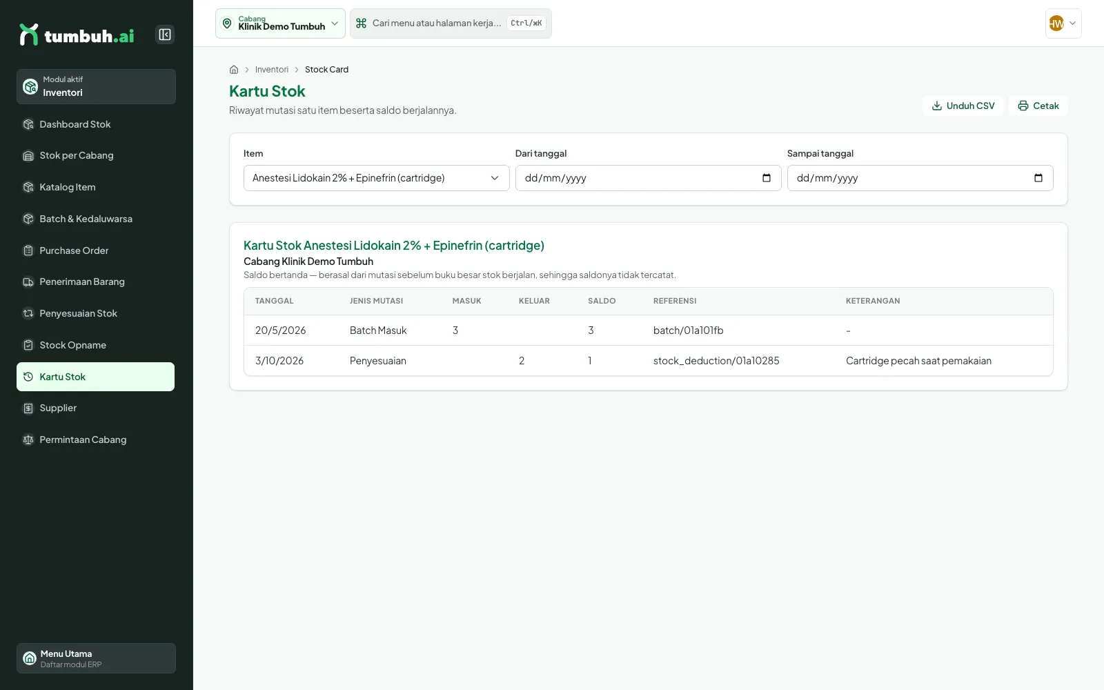
Task: Click the tumbuh.ai logo
Action: tap(77, 34)
